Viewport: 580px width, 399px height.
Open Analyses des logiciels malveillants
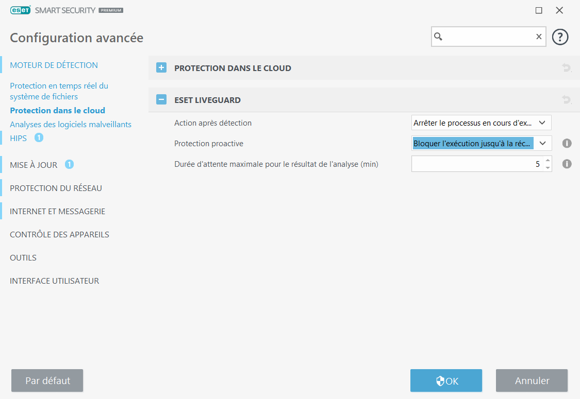point(71,125)
